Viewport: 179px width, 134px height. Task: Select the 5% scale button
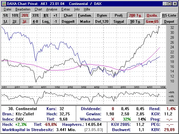coord(6,15)
